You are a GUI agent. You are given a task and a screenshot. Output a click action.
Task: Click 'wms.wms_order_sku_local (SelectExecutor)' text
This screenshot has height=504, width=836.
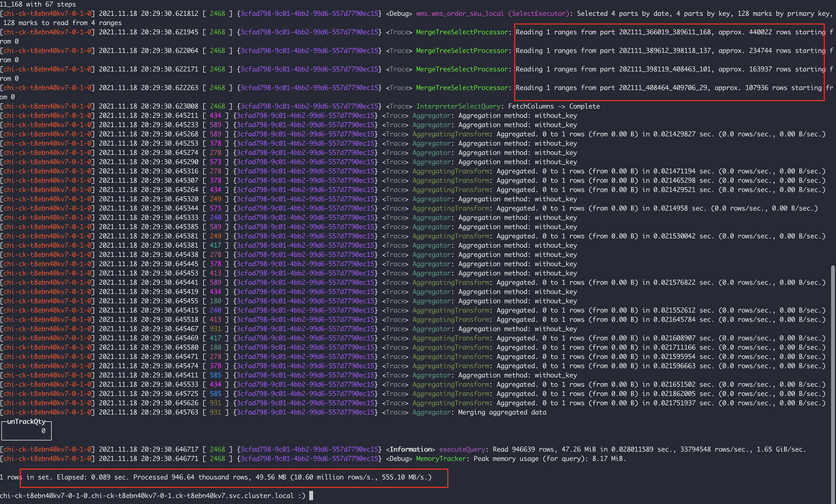(493, 14)
